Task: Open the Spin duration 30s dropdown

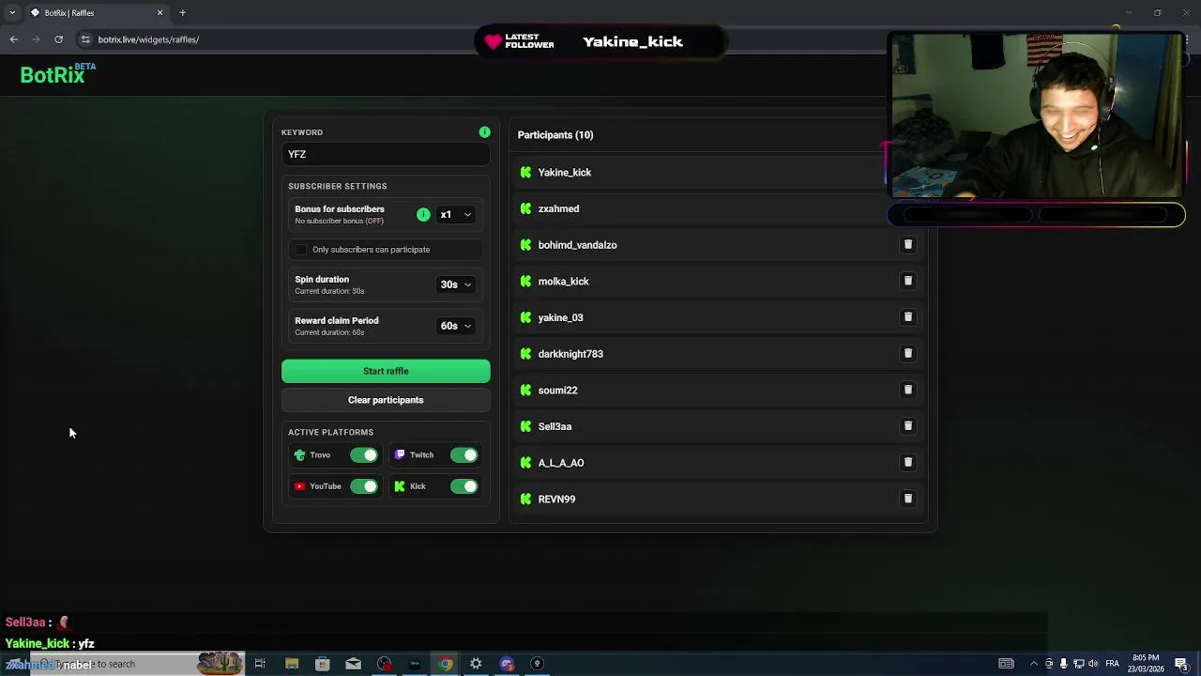Action: pos(456,284)
